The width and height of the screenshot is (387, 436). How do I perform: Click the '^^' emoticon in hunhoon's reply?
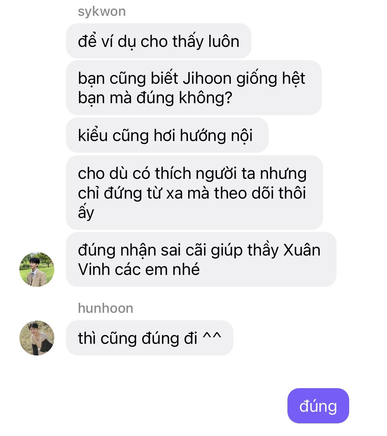coord(212,336)
